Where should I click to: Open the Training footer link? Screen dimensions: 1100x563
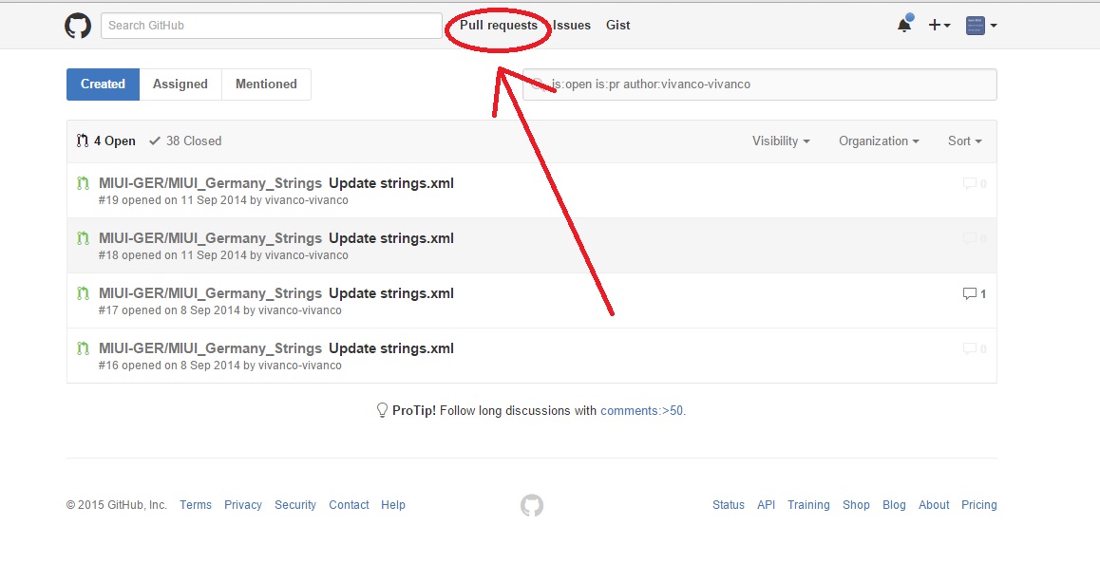[808, 505]
